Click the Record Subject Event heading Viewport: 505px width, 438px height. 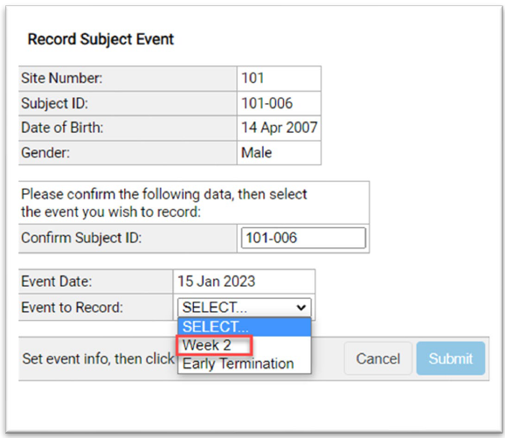tap(100, 39)
